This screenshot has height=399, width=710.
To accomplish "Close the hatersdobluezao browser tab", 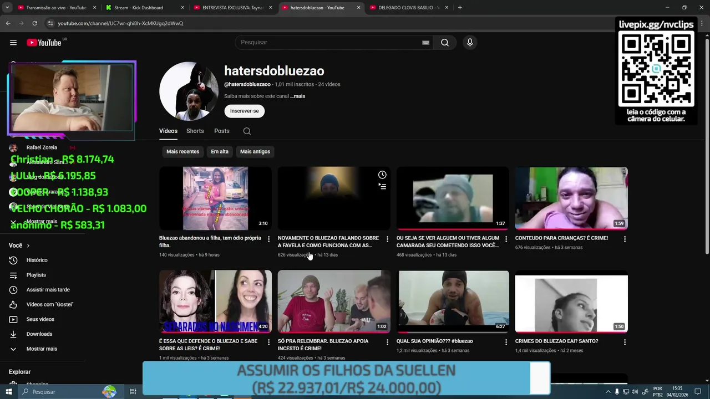I will (x=358, y=8).
